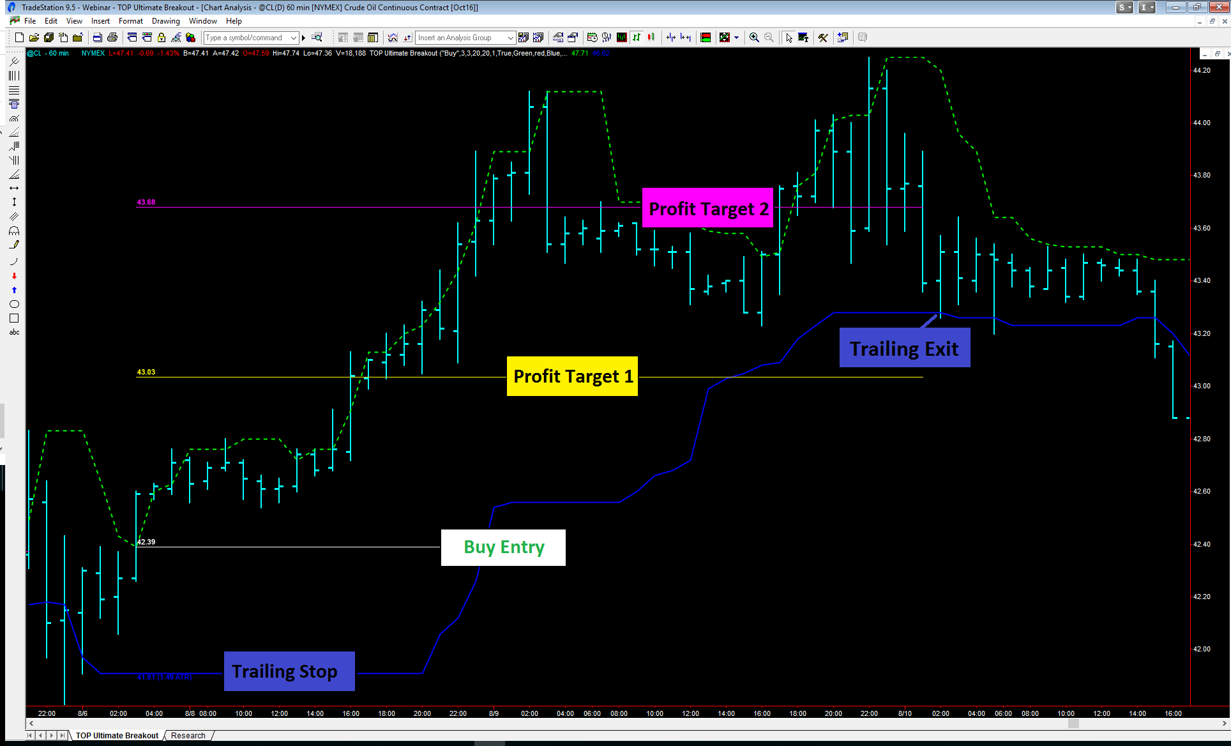Image resolution: width=1231 pixels, height=746 pixels.
Task: Click the padlock toolbar icon
Action: point(162,38)
